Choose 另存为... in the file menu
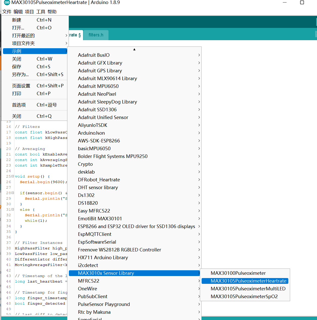317x320 pixels. pyautogui.click(x=35, y=74)
